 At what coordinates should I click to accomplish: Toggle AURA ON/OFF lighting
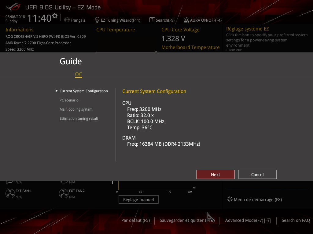203,20
